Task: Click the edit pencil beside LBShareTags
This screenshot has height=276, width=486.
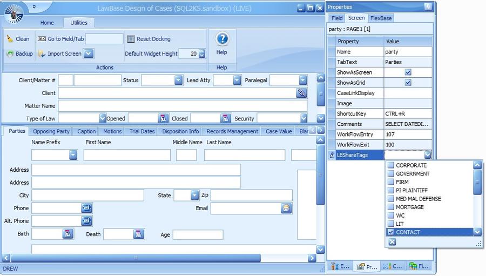Action: [332, 155]
